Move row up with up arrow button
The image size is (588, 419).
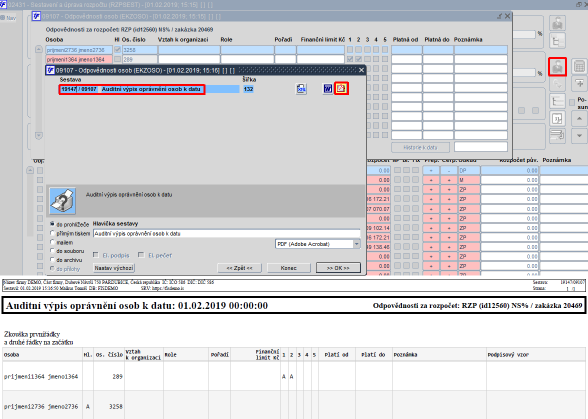pos(579,119)
